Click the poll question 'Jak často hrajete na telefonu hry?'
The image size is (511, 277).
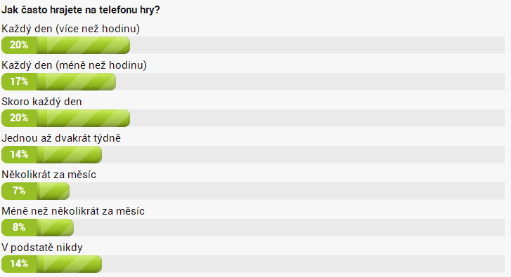tap(81, 10)
